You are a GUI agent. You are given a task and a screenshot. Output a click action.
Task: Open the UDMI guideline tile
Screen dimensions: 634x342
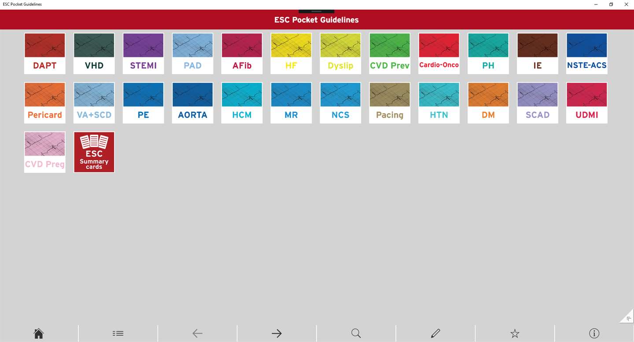pos(587,103)
